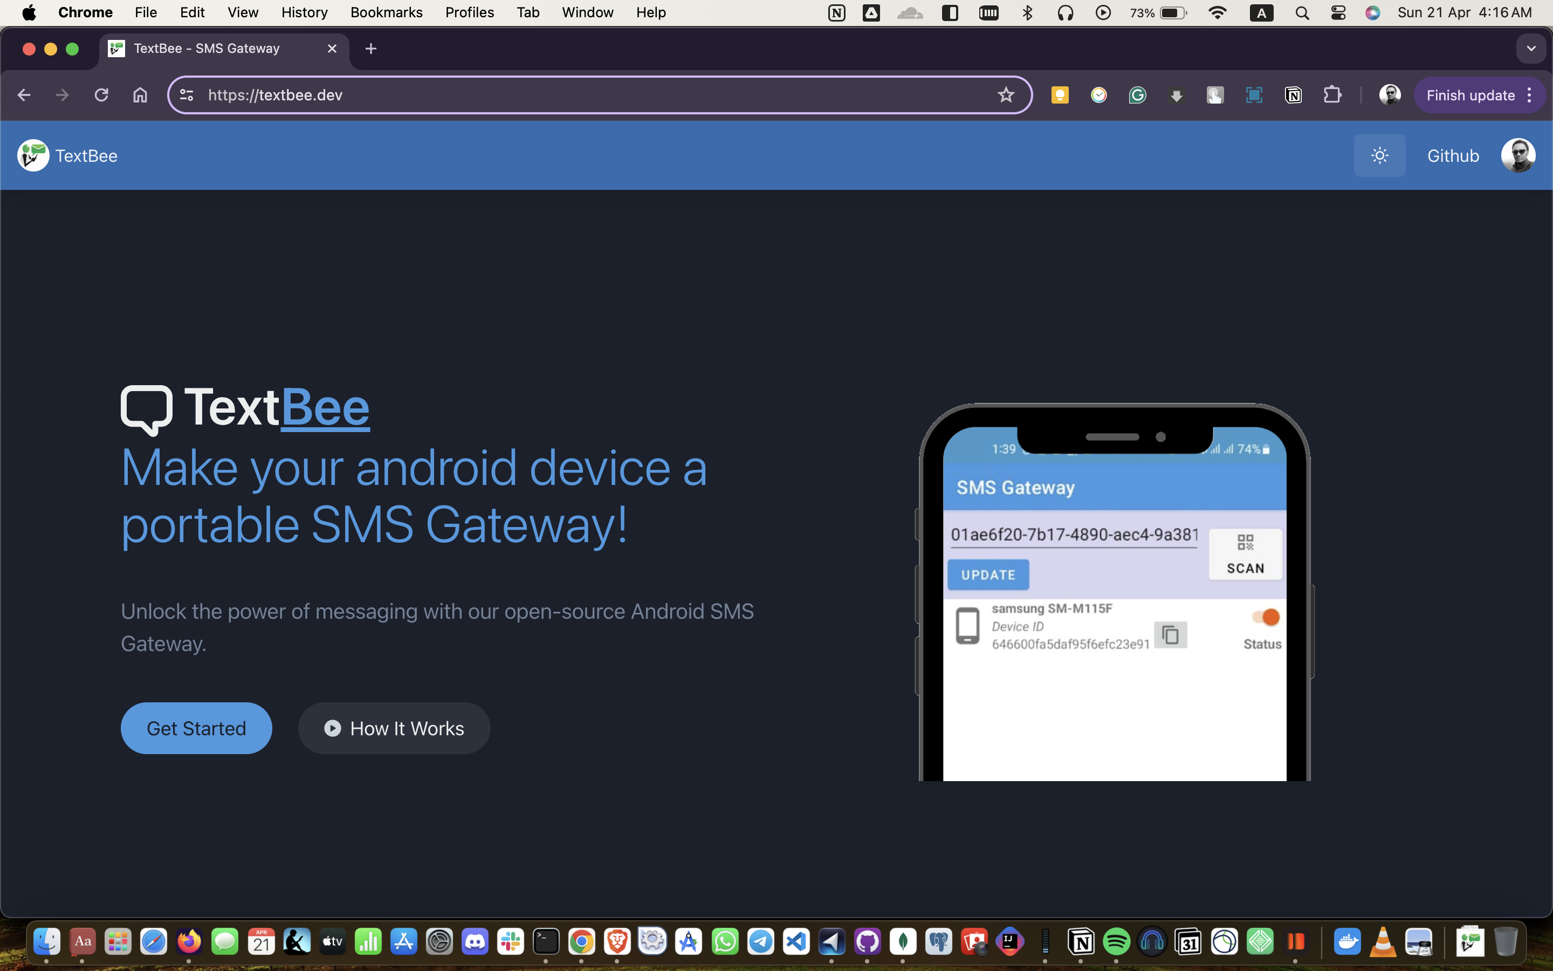Open the File menu

click(x=146, y=12)
